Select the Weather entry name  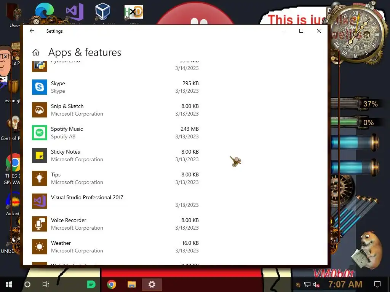[x=61, y=243]
